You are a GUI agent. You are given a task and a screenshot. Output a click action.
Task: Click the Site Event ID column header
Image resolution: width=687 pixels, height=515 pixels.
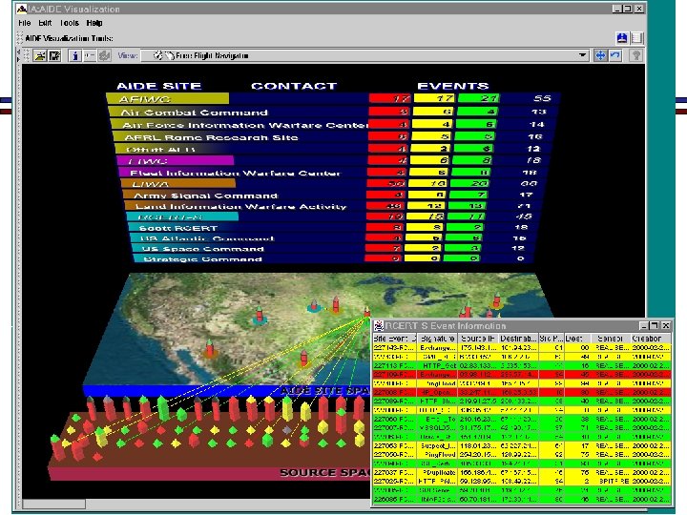394,339
